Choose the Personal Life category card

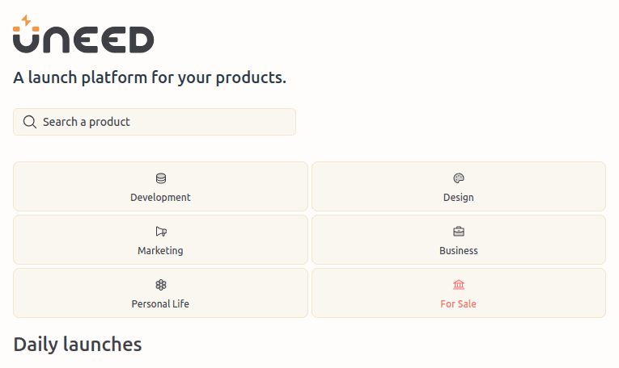pos(160,293)
